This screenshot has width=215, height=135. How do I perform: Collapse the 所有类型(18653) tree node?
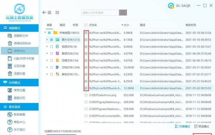pos(45,33)
